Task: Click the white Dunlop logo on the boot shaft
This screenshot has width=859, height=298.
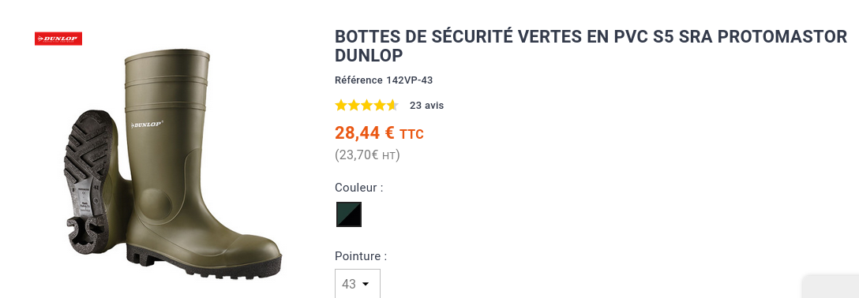Action: pyautogui.click(x=146, y=125)
